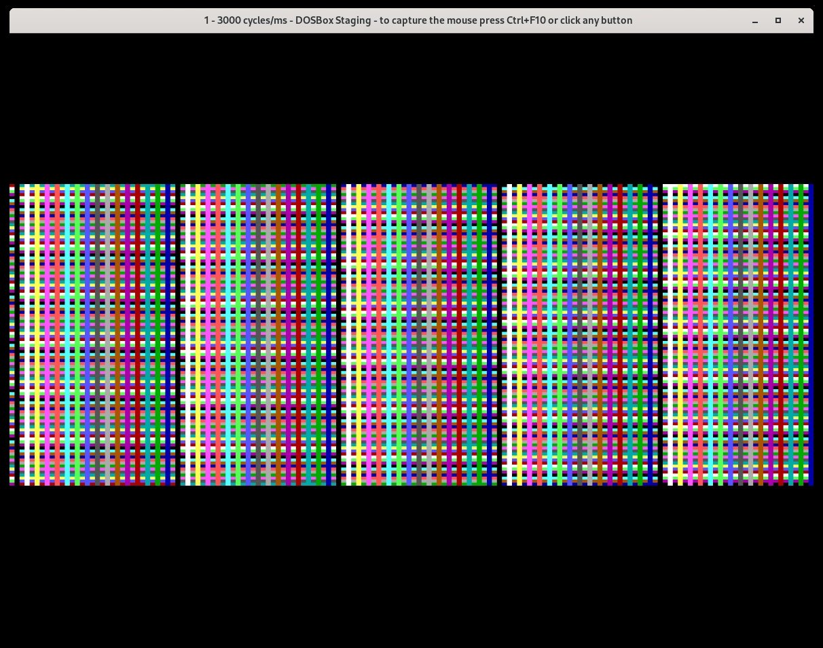Minimize the DOSBox Staging window
This screenshot has width=823, height=648.
754,20
